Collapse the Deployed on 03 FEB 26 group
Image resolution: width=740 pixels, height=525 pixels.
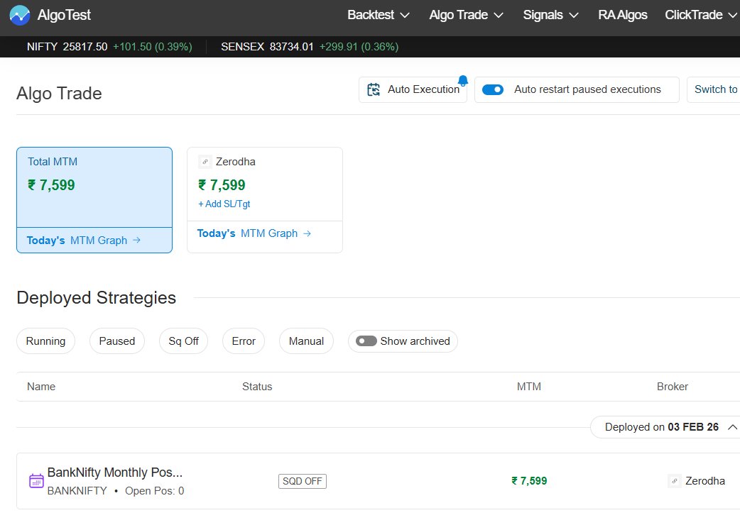731,427
